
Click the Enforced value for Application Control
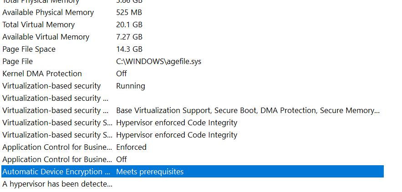point(131,147)
